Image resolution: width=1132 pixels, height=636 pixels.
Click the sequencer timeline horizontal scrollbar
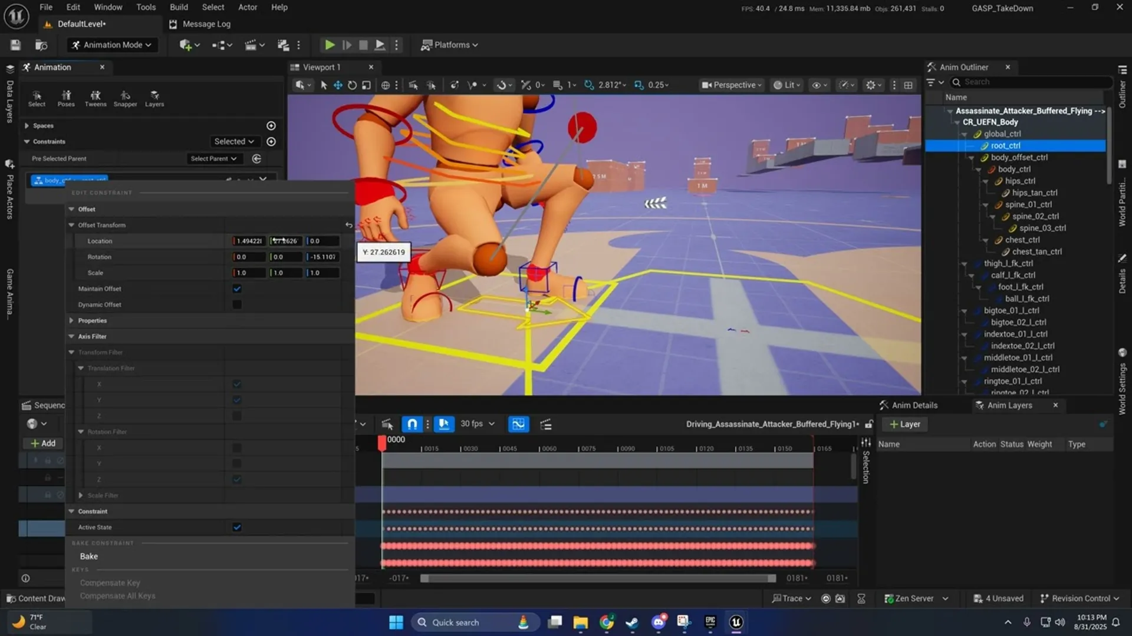598,578
